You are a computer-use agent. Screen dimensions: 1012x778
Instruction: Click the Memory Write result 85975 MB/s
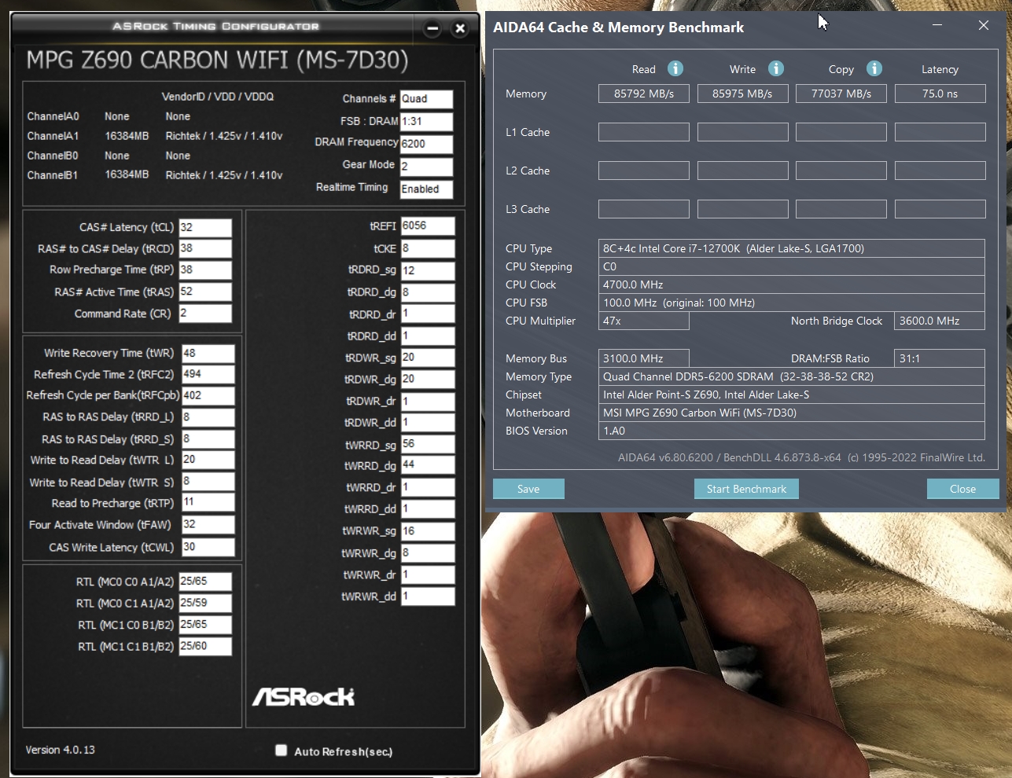742,94
